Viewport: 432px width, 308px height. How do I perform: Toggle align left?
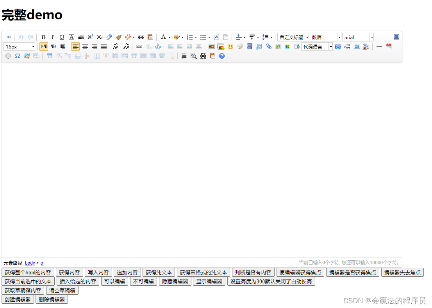(75, 47)
